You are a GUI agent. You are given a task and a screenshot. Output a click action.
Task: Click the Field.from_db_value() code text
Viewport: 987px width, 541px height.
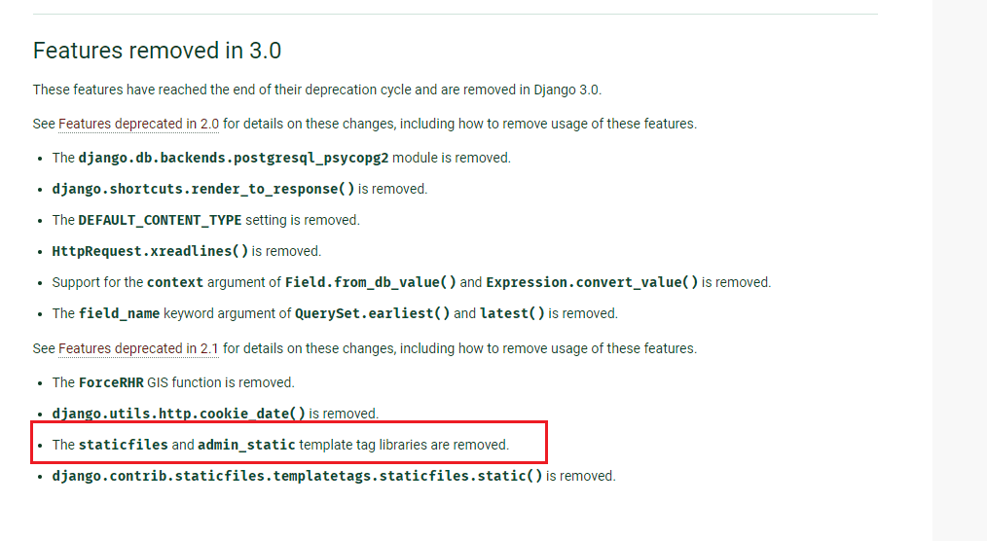[371, 282]
